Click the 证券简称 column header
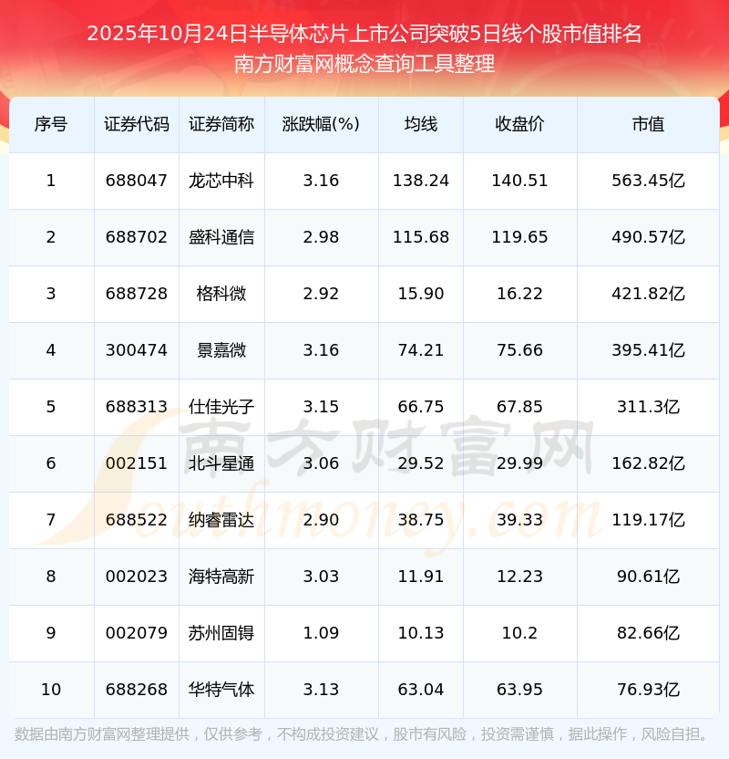This screenshot has height=759, width=729. click(221, 124)
